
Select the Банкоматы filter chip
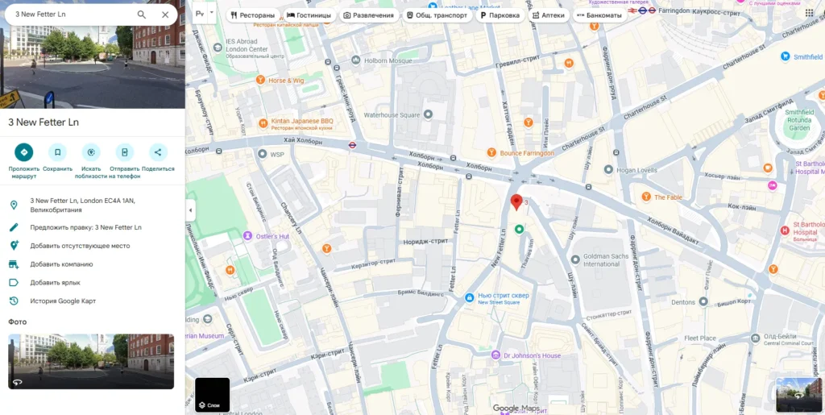pyautogui.click(x=599, y=15)
